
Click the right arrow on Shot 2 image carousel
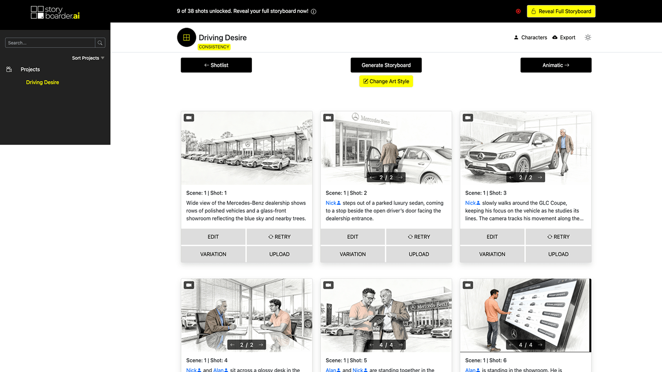click(x=400, y=177)
